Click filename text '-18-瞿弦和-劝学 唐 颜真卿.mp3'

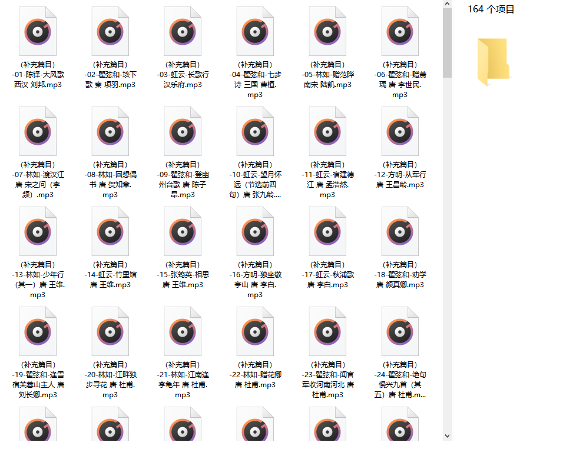coord(400,280)
